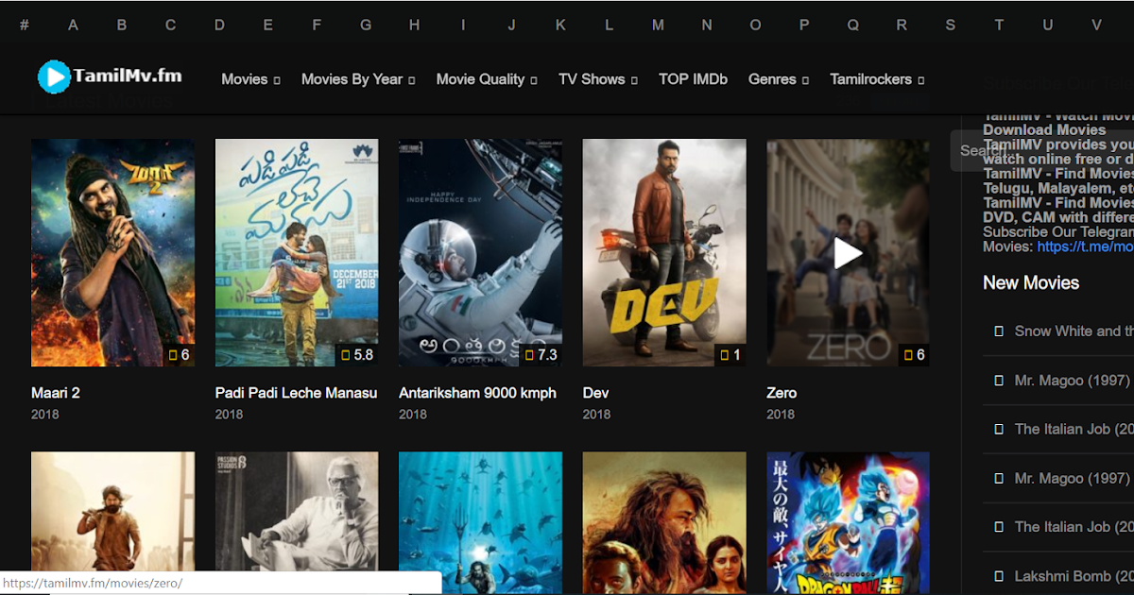
Task: Open Padi Padi Leche Manasu poster
Action: (x=297, y=252)
